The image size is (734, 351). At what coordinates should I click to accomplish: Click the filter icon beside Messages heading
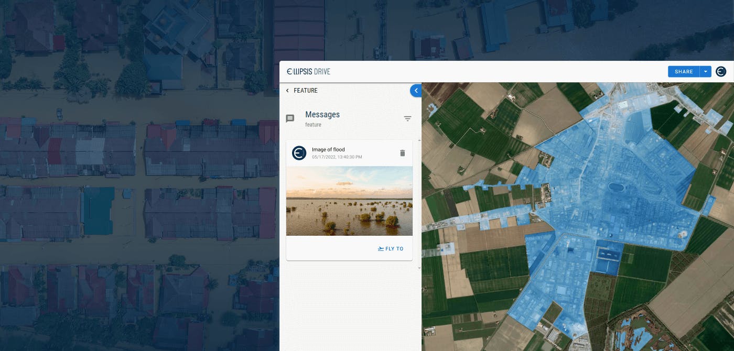[408, 118]
